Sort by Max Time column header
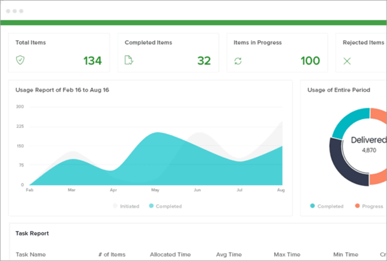Viewport: 387px width, 261px height. tap(287, 254)
